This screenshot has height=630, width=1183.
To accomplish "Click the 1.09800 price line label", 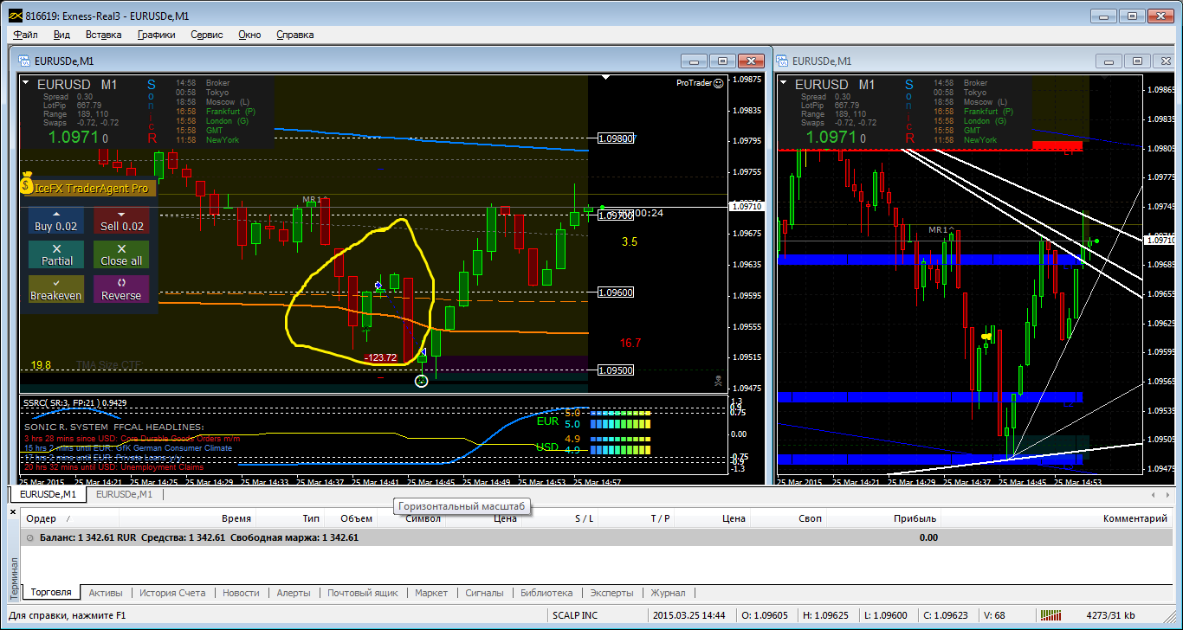I will tap(616, 138).
